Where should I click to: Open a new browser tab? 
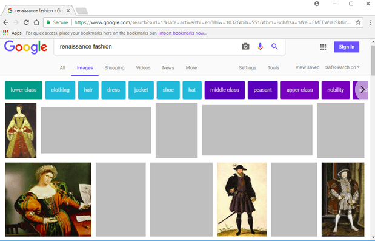pyautogui.click(x=82, y=11)
